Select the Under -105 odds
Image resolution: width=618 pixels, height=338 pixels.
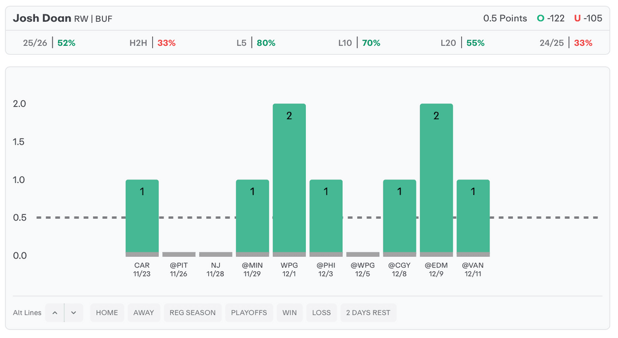[x=588, y=18]
